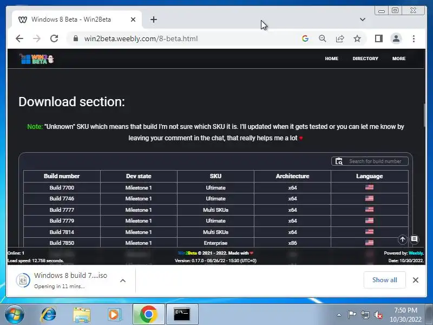
Task: Open the Windows Start button
Action: (14, 314)
